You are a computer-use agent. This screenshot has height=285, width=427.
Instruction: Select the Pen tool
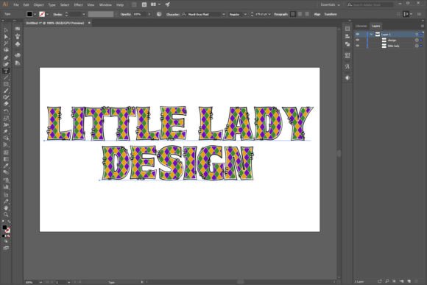tap(6, 57)
